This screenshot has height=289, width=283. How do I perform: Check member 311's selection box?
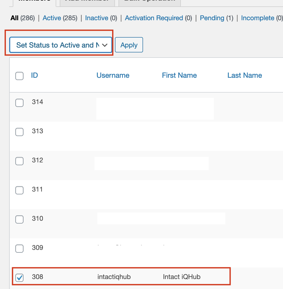(19, 190)
